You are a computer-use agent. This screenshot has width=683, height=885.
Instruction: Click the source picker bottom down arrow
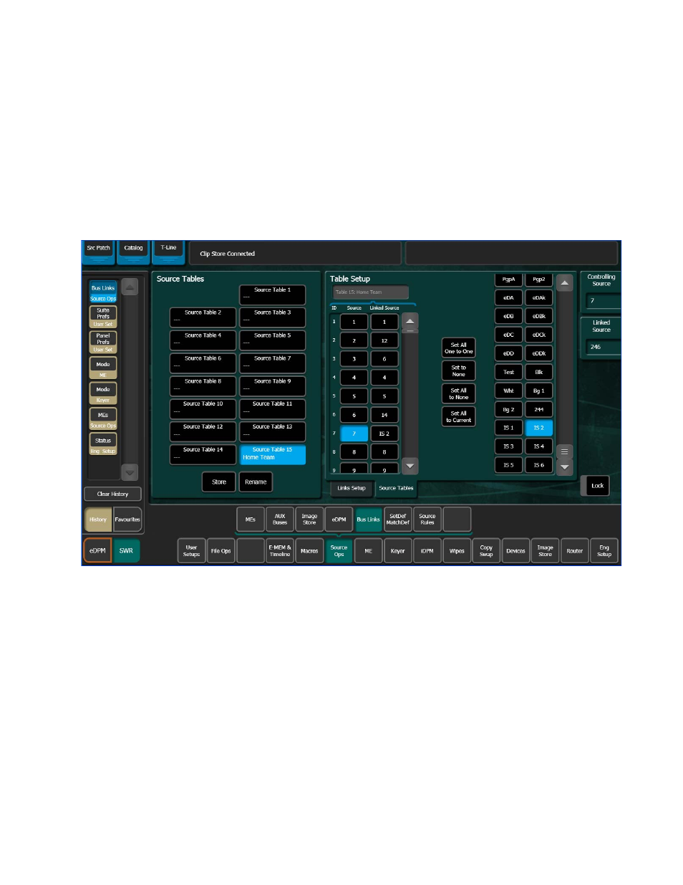(565, 467)
